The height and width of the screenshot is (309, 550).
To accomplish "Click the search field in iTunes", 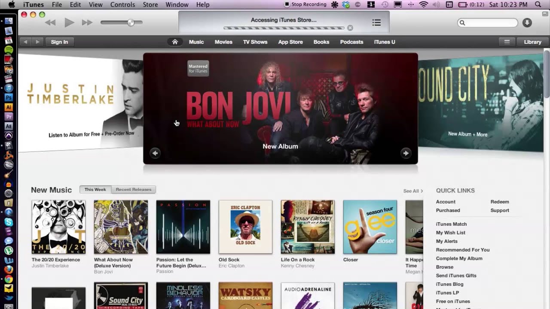I will (x=488, y=23).
